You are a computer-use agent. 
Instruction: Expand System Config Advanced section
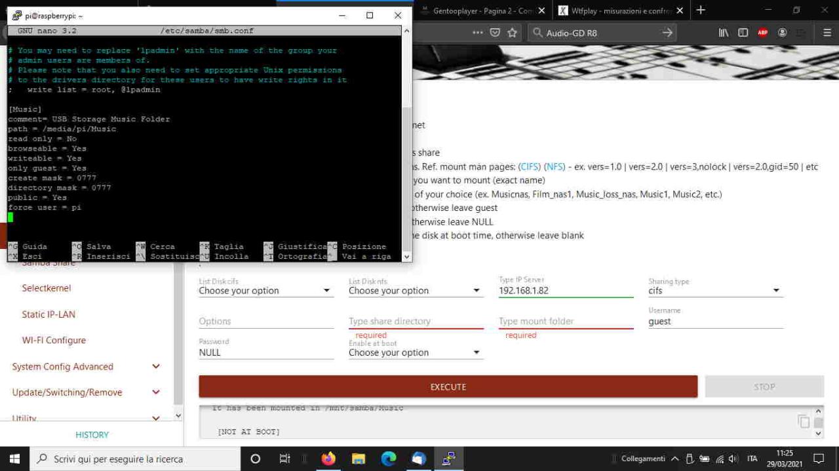(x=87, y=366)
